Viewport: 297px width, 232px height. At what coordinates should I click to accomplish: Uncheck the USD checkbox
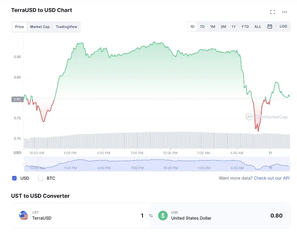[x=14, y=178]
